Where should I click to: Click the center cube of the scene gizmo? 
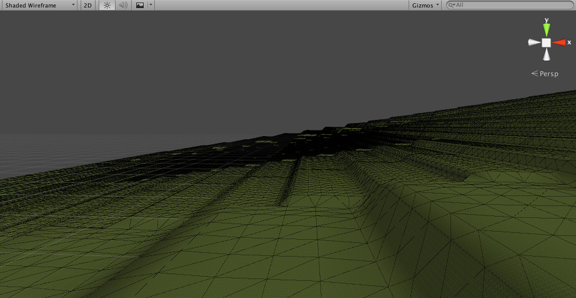[547, 42]
